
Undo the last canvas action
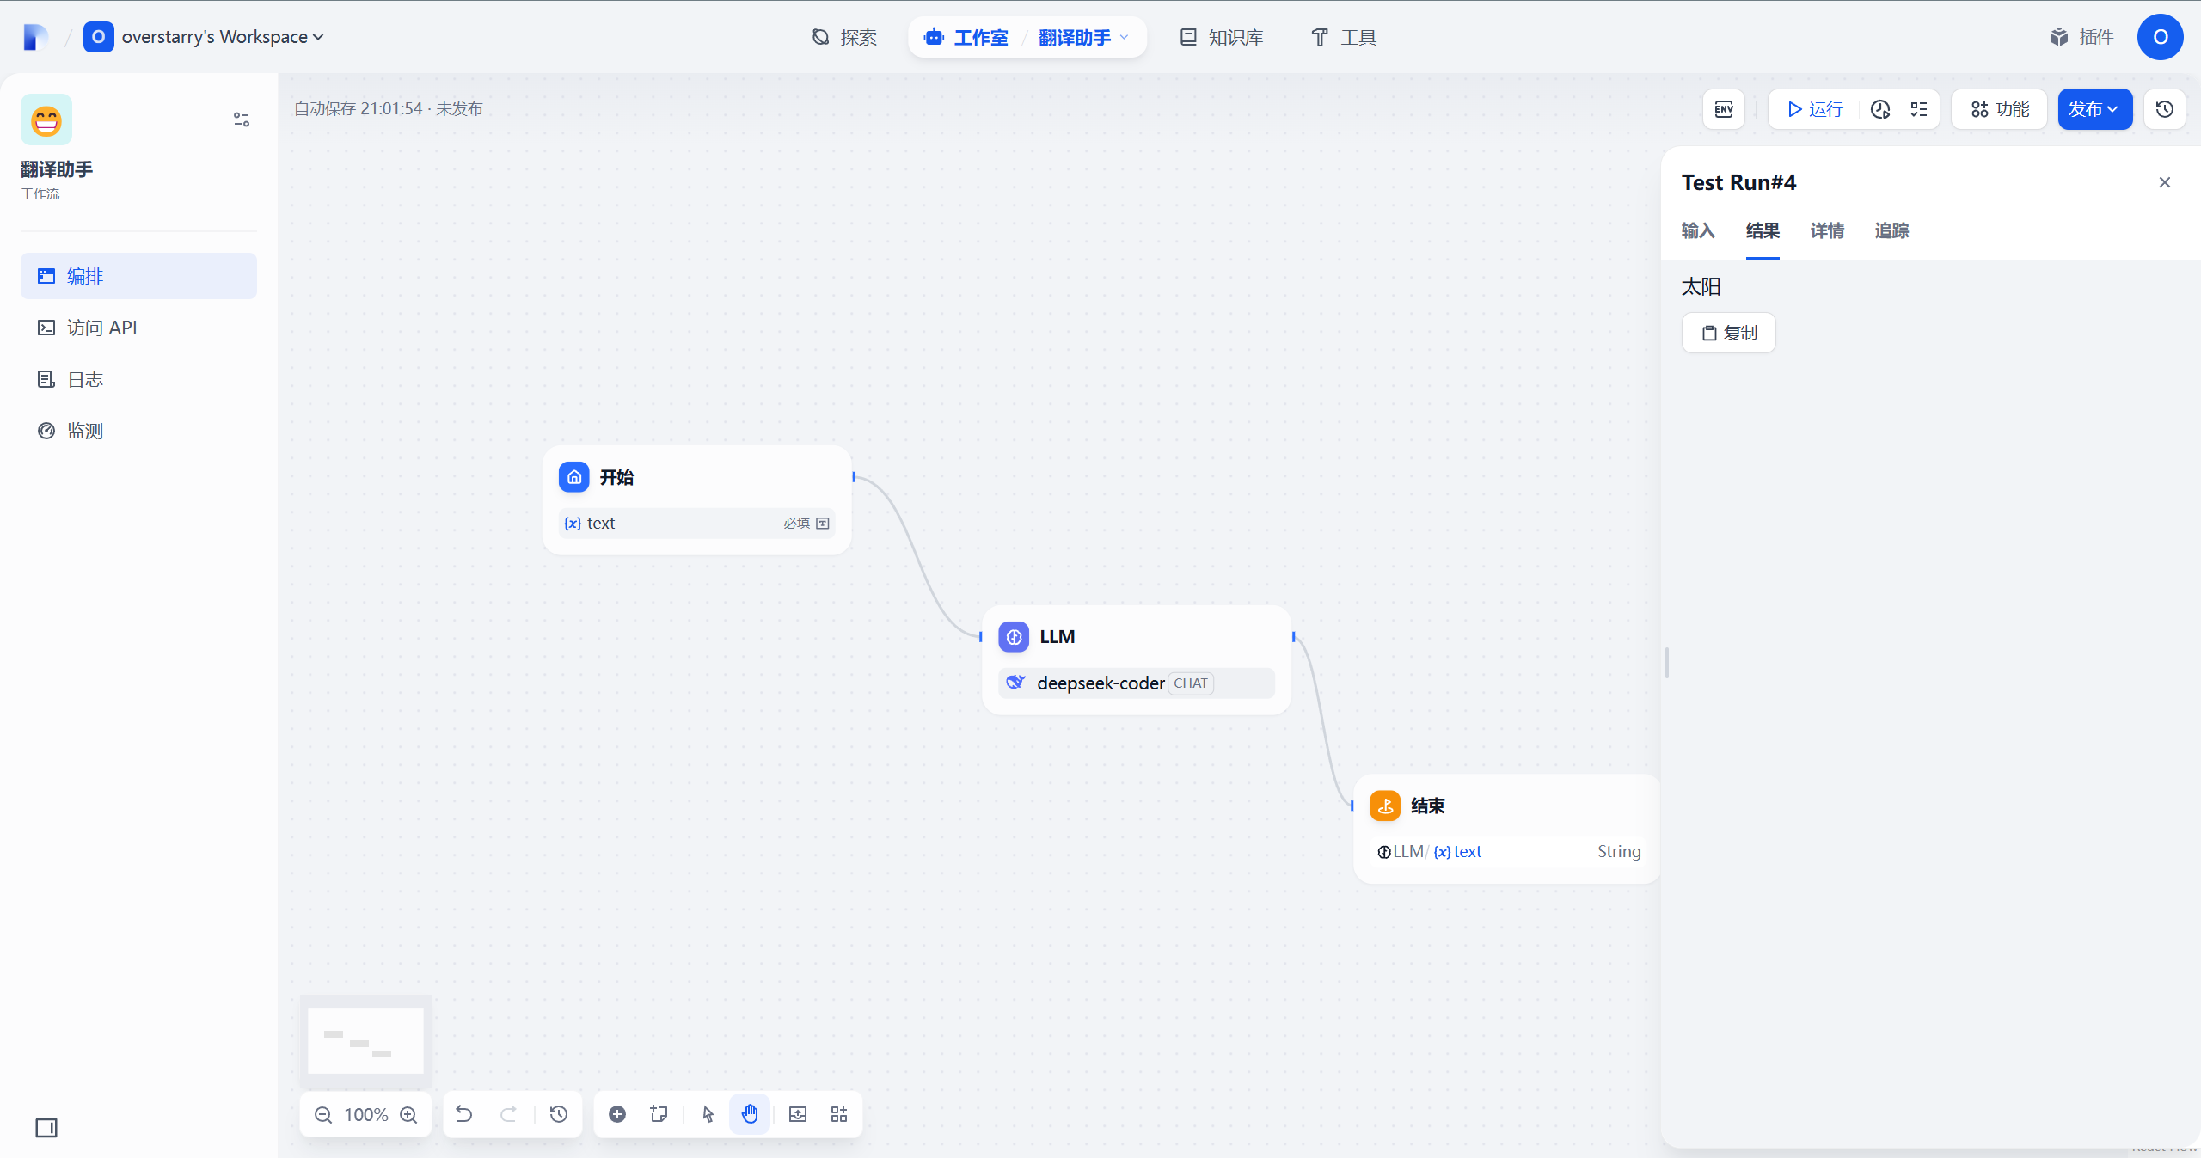[464, 1115]
